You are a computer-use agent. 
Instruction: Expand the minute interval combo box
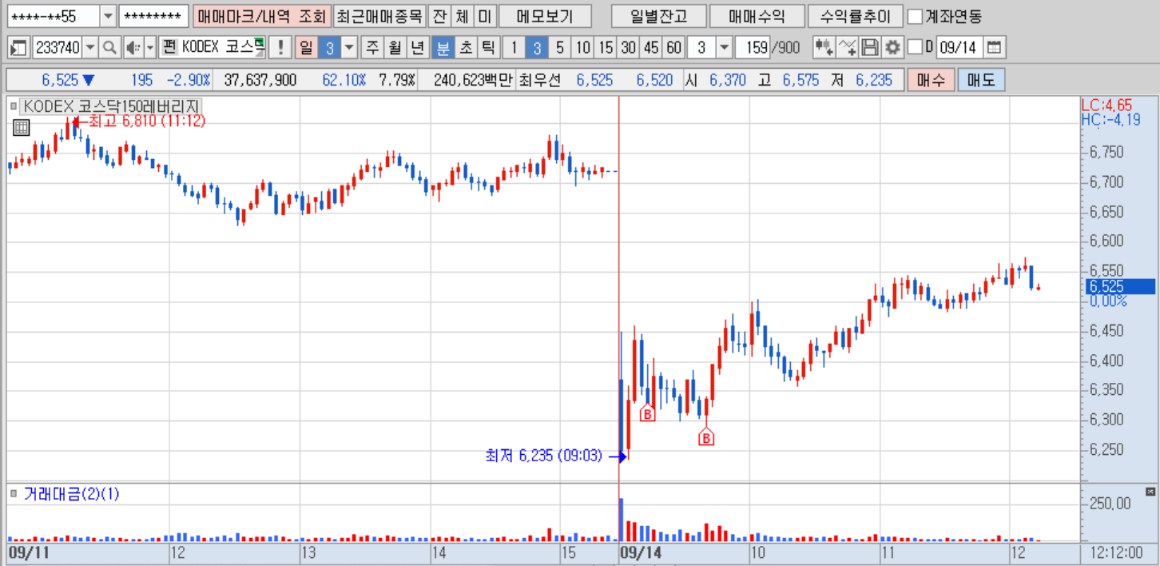pyautogui.click(x=723, y=48)
